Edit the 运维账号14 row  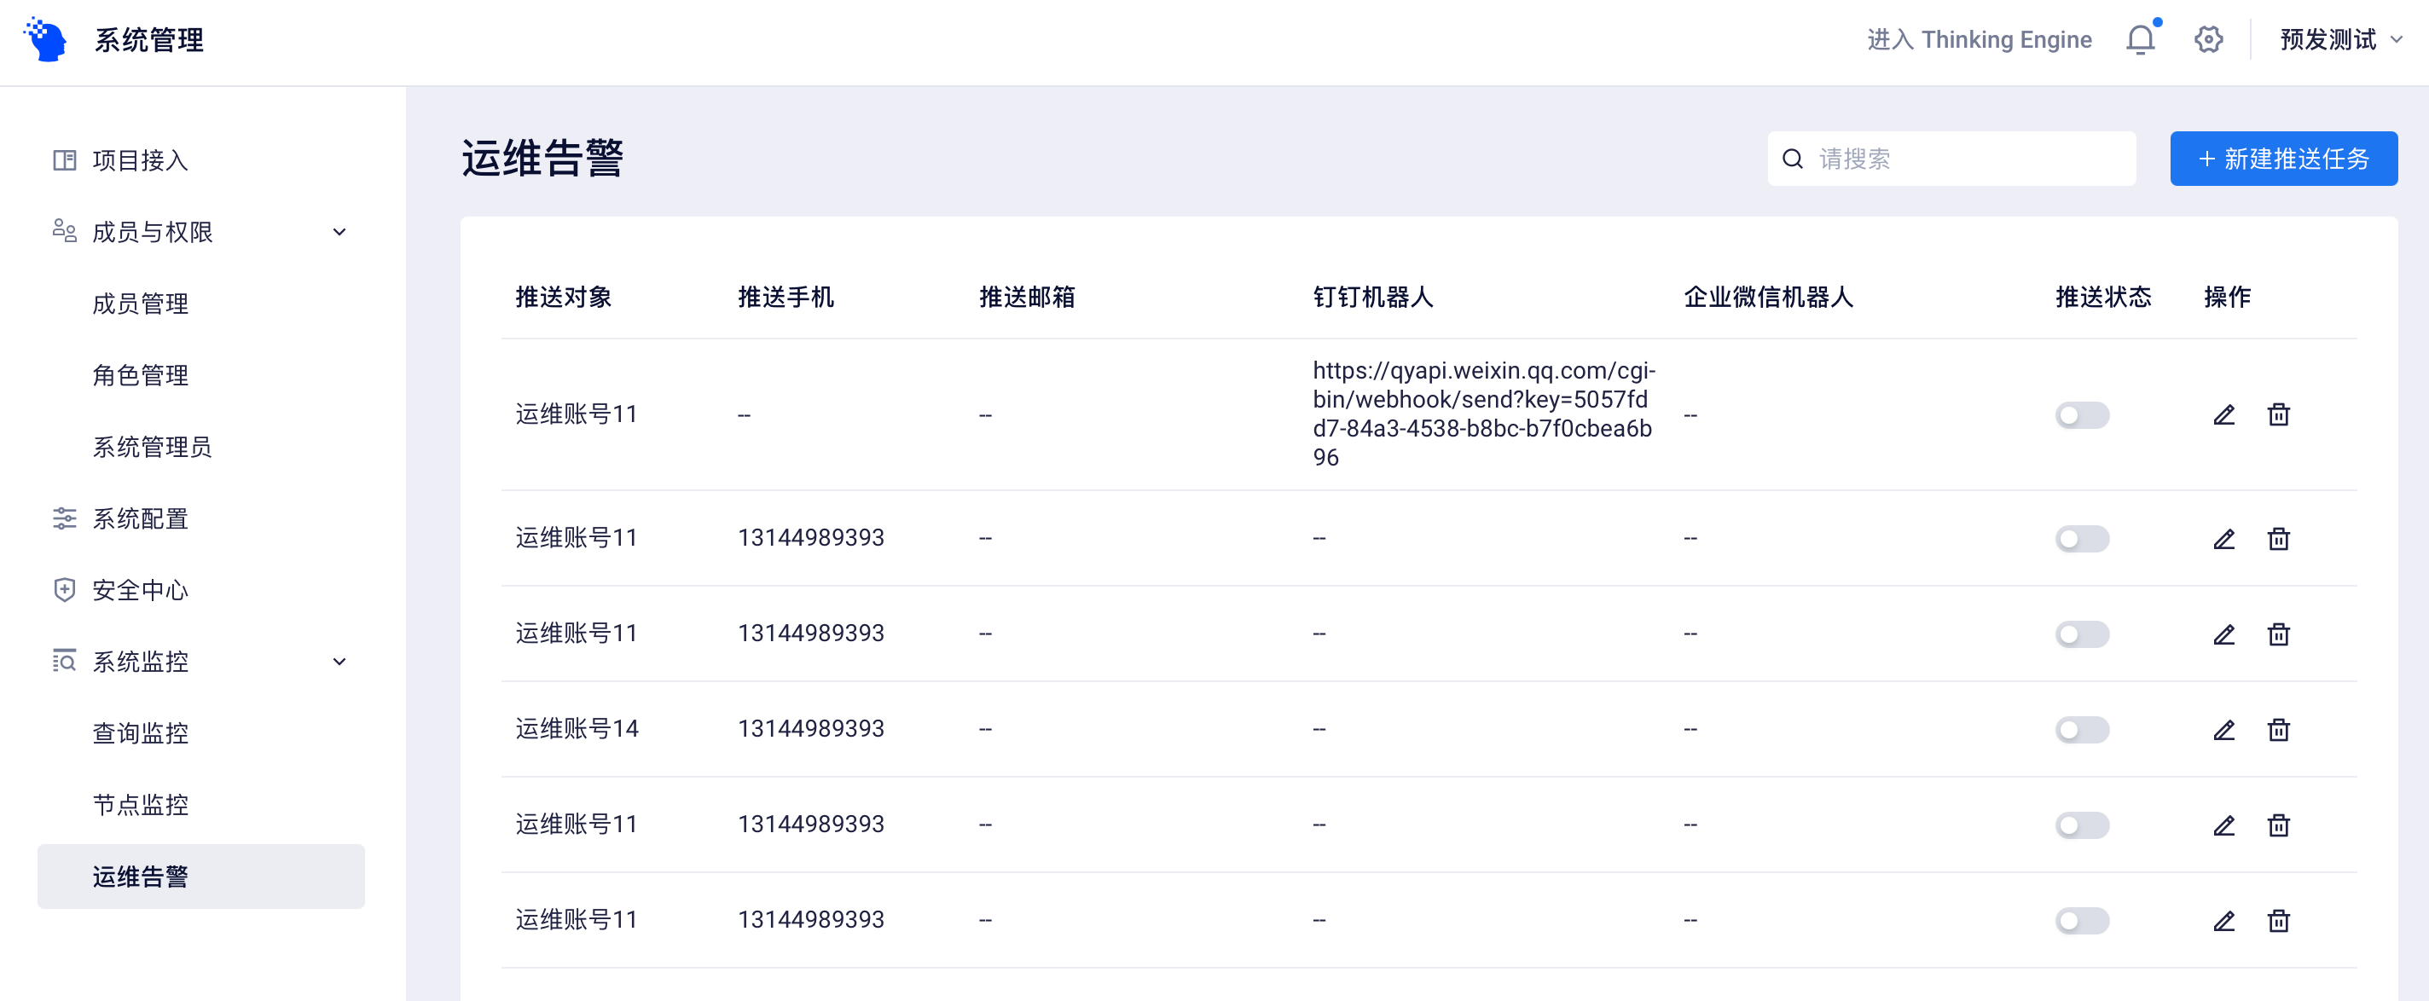pos(2224,730)
